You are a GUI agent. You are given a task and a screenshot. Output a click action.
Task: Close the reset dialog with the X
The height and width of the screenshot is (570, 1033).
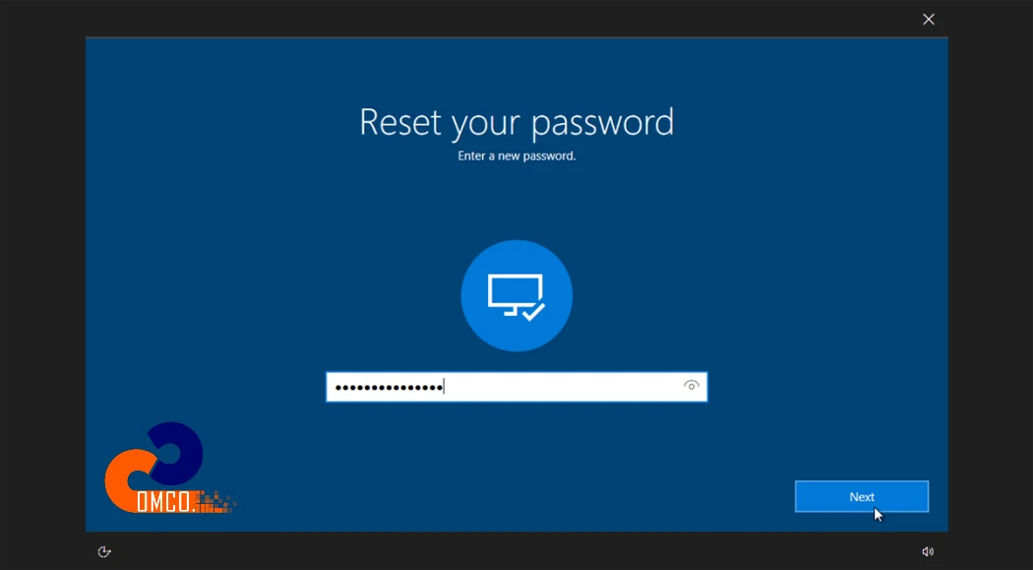tap(929, 19)
